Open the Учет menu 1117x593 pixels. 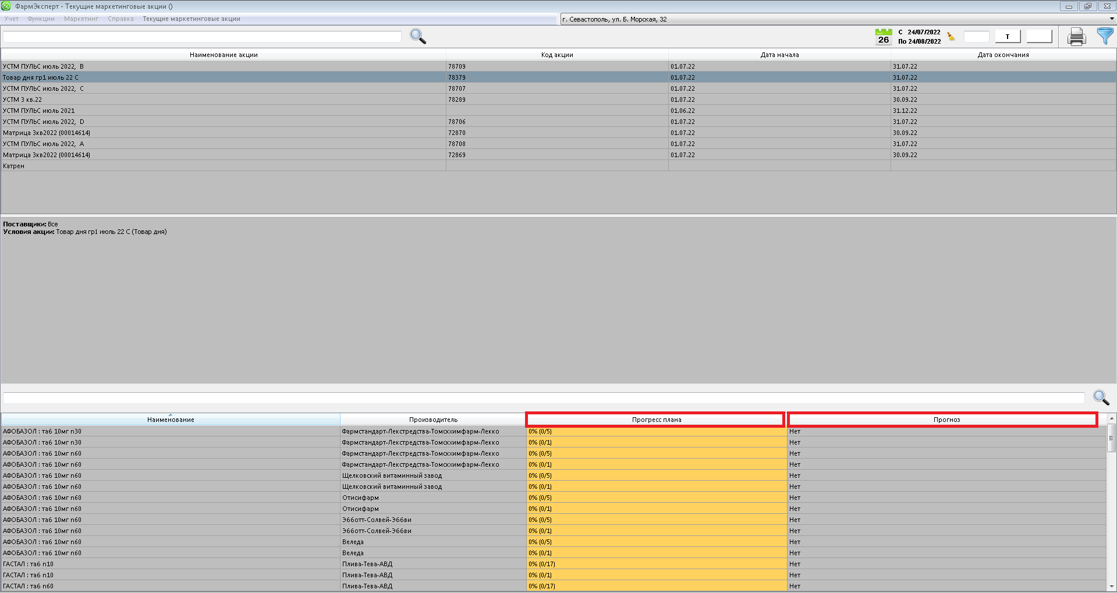(12, 19)
